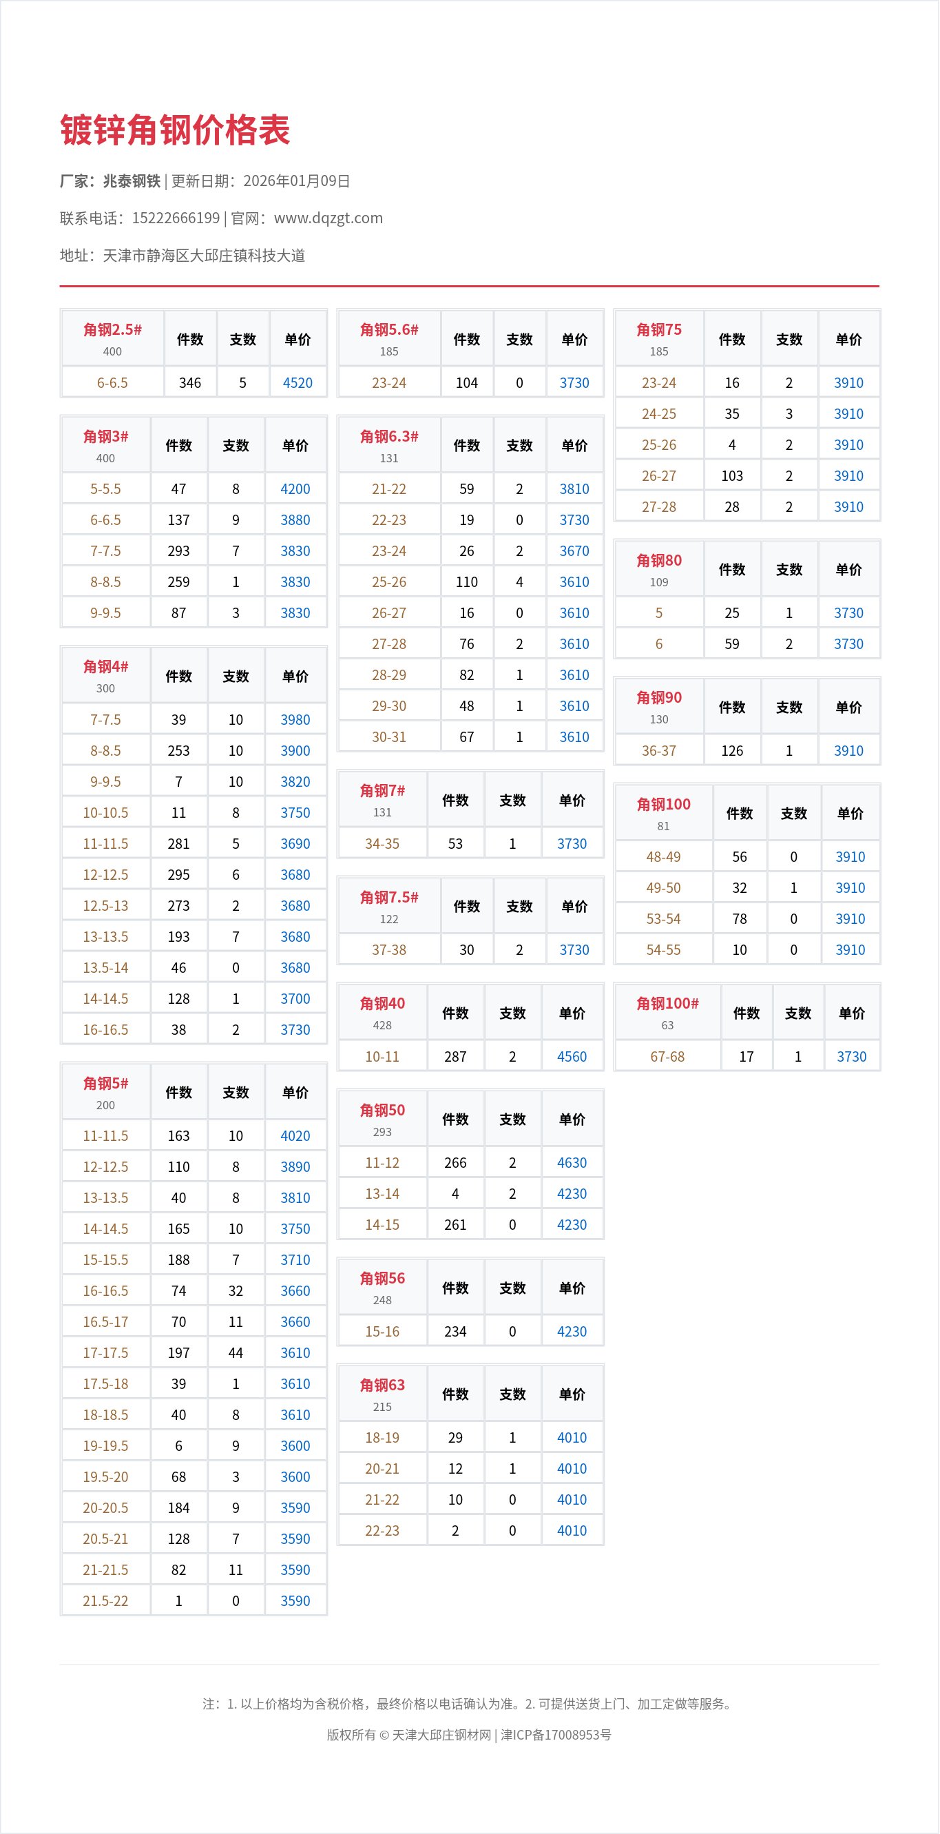The height and width of the screenshot is (1834, 940).
Task: Click the 9-9.5 row label in 角钢3# table
Action: coord(105,613)
